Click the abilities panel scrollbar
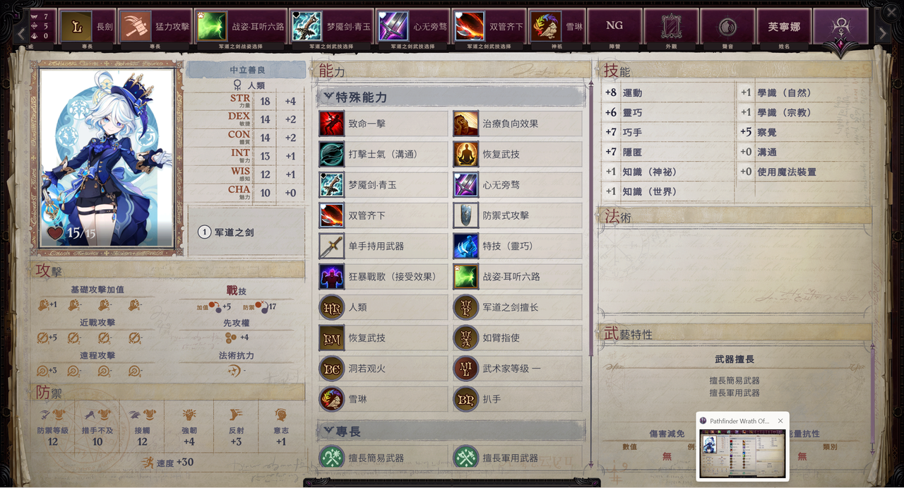 [592, 275]
